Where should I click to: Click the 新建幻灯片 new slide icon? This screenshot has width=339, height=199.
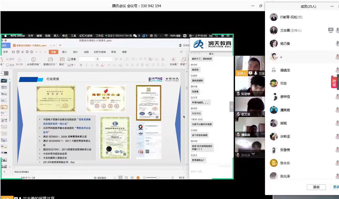50,59
